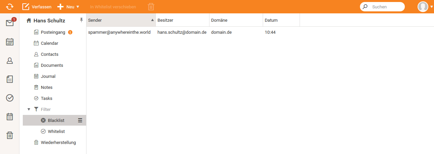
Task: Open the tasks checkmark icon in rail
Action: 10,98
